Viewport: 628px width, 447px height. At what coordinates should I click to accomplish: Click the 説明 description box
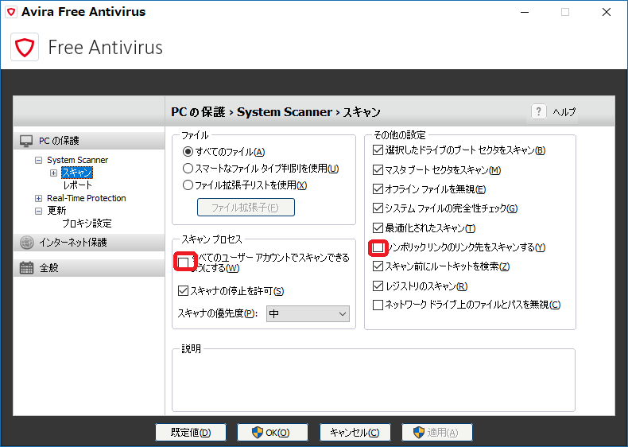click(x=374, y=380)
